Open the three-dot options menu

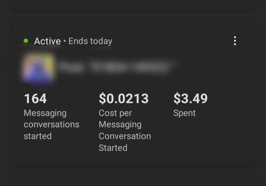(x=235, y=41)
